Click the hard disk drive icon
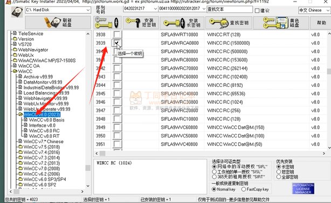The image size is (331, 203). point(17,12)
